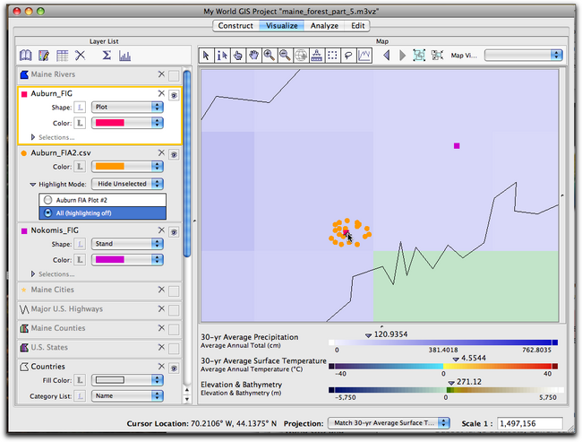Select the lasso selection tool

pos(348,56)
